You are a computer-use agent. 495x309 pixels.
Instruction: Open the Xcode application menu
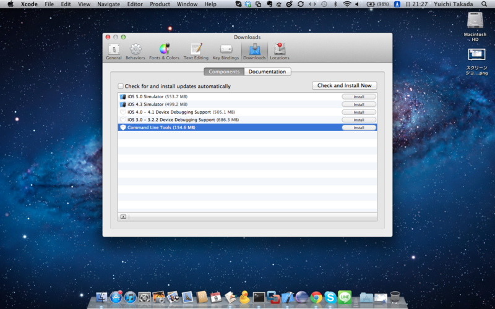pos(29,4)
